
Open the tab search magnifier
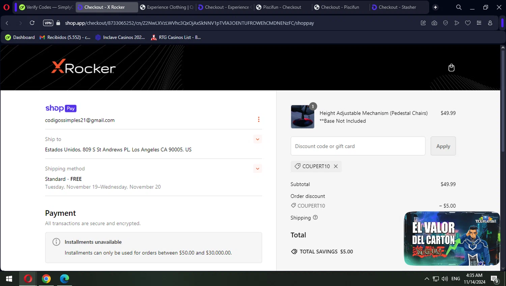coord(459,7)
